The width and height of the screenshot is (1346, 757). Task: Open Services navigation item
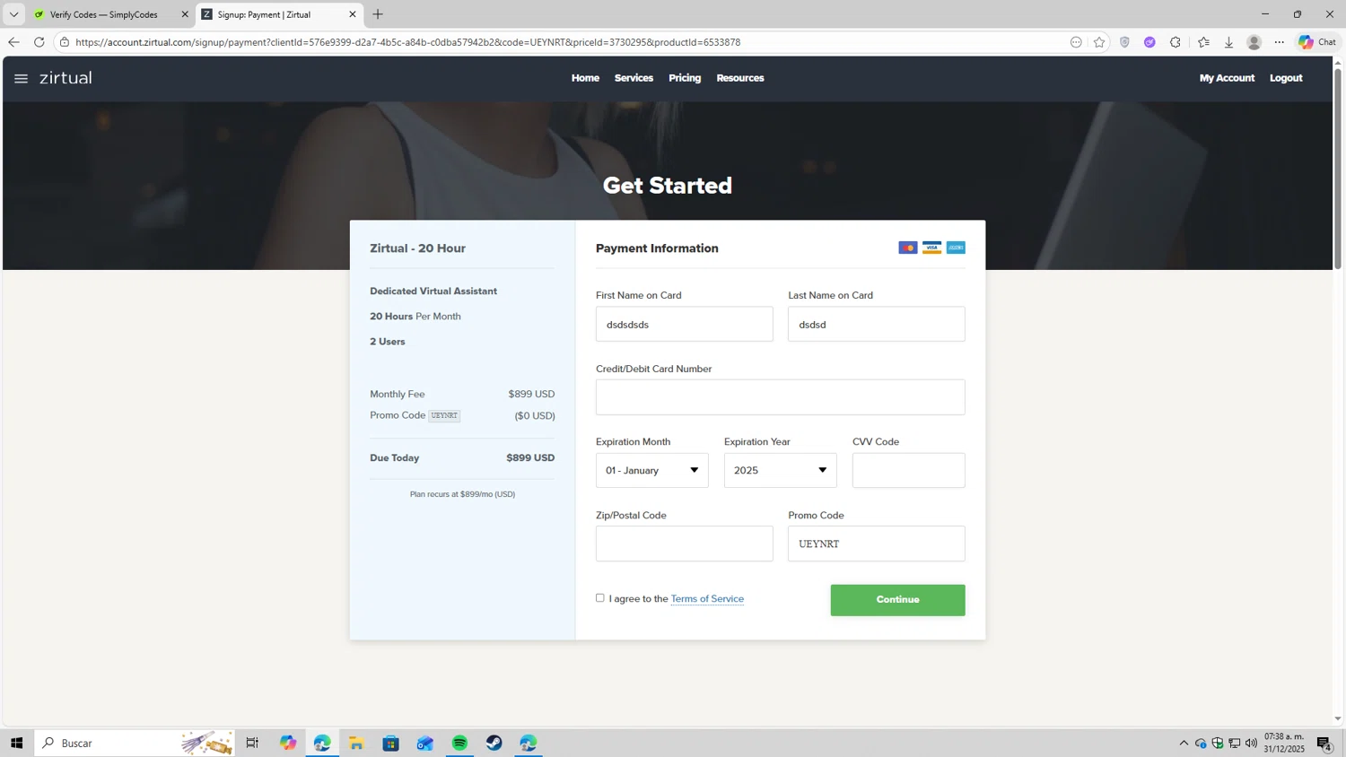click(x=634, y=78)
